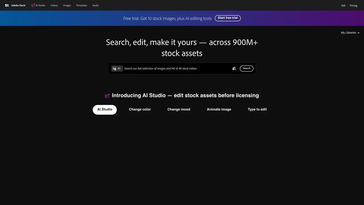Click the Introducing AI Studio heading
This screenshot has width=364, height=205.
pyautogui.click(x=185, y=96)
